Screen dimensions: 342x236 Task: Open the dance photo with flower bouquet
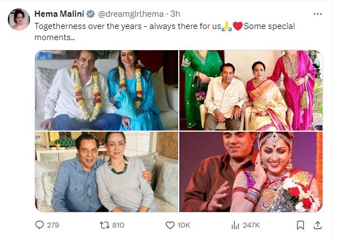[251, 172]
